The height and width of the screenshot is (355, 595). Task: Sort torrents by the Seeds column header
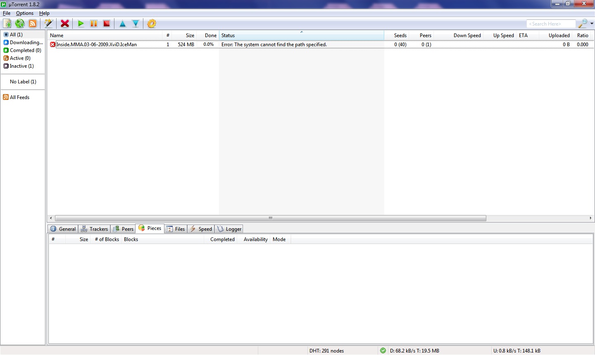(397, 35)
